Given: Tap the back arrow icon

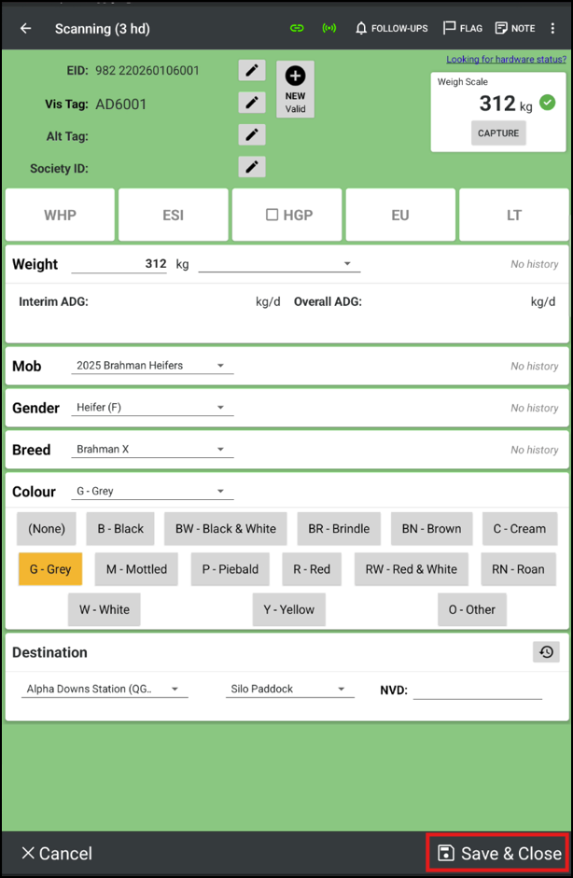Looking at the screenshot, I should [25, 28].
